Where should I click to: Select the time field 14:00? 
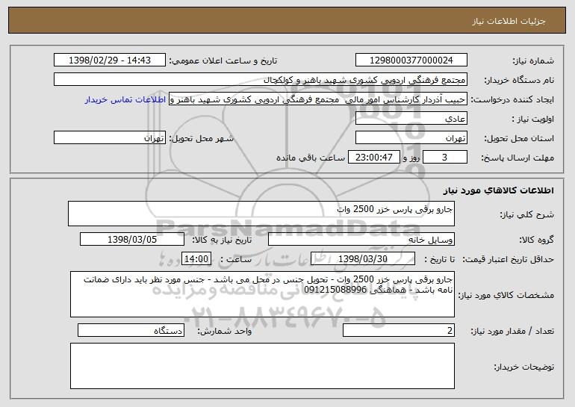[196, 259]
